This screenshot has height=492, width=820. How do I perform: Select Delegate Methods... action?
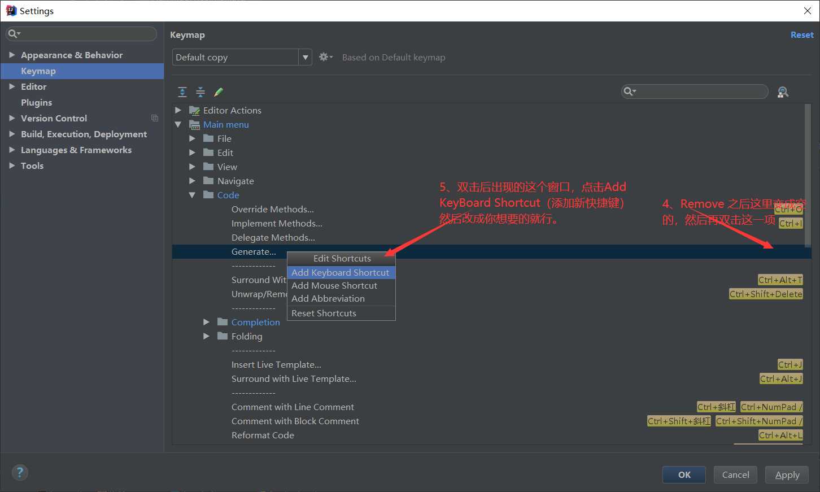[x=273, y=237]
